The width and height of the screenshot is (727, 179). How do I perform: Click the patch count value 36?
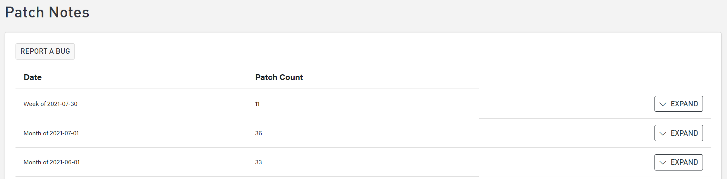(x=259, y=133)
